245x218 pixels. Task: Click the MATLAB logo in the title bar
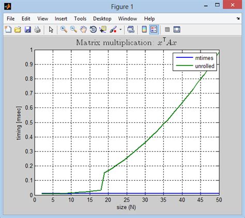8,7
